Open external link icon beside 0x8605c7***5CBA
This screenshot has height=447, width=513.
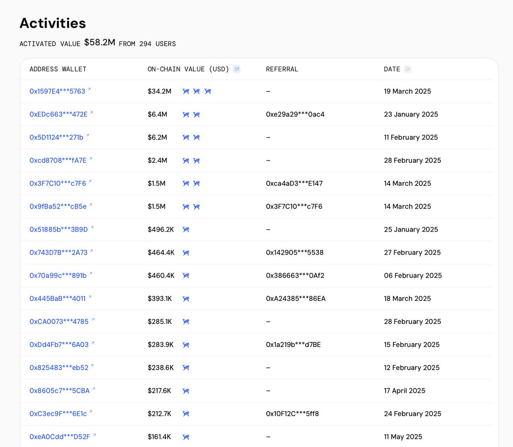click(94, 389)
